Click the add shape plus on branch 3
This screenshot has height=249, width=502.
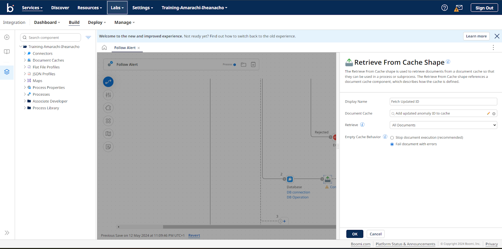point(284,221)
